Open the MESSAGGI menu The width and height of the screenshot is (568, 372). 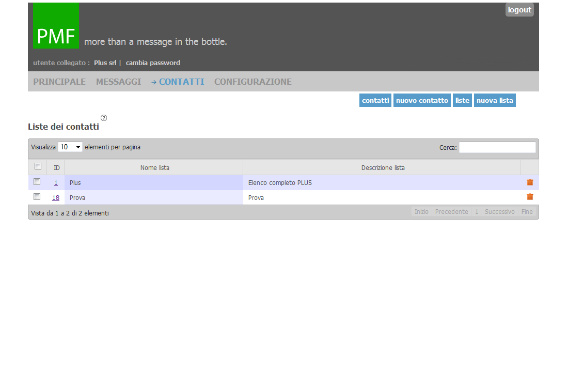[118, 82]
